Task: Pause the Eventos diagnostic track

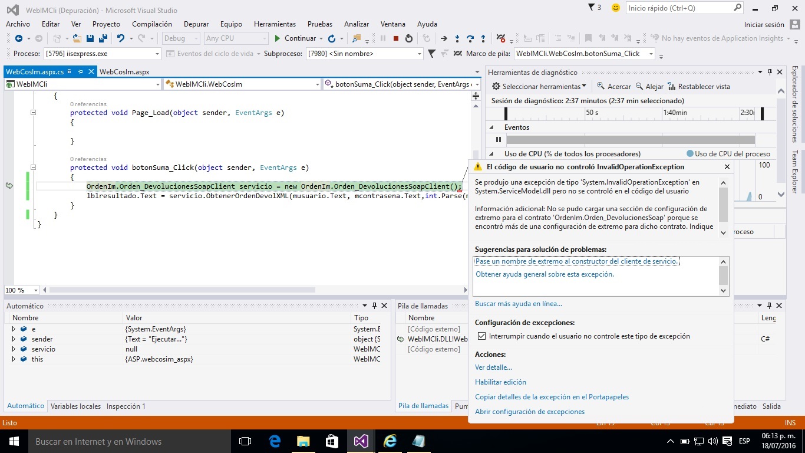Action: 499,140
